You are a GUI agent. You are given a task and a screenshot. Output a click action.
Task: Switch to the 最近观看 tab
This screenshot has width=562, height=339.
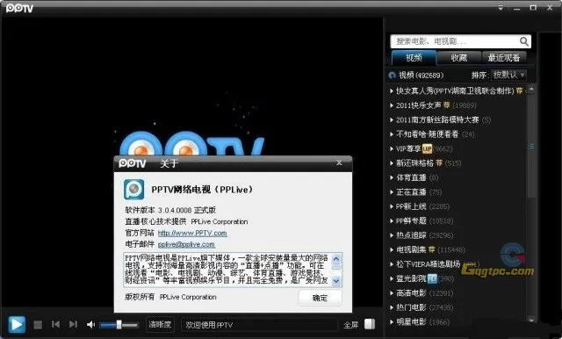click(503, 58)
